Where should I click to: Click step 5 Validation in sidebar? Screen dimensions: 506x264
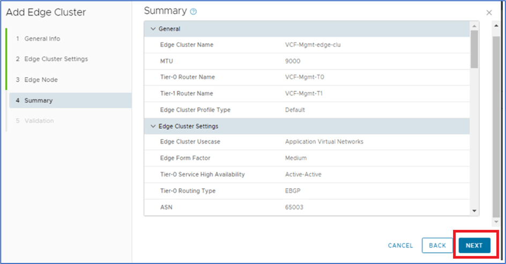39,121
